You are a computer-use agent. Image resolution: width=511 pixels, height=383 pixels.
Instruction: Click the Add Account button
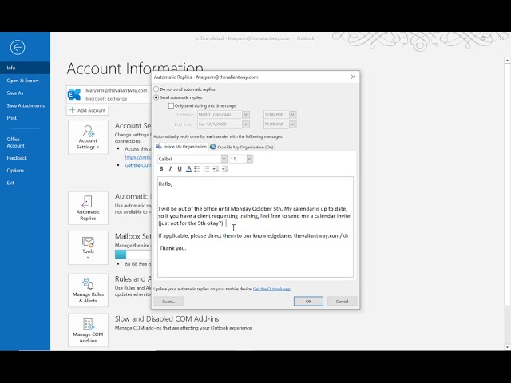88,110
